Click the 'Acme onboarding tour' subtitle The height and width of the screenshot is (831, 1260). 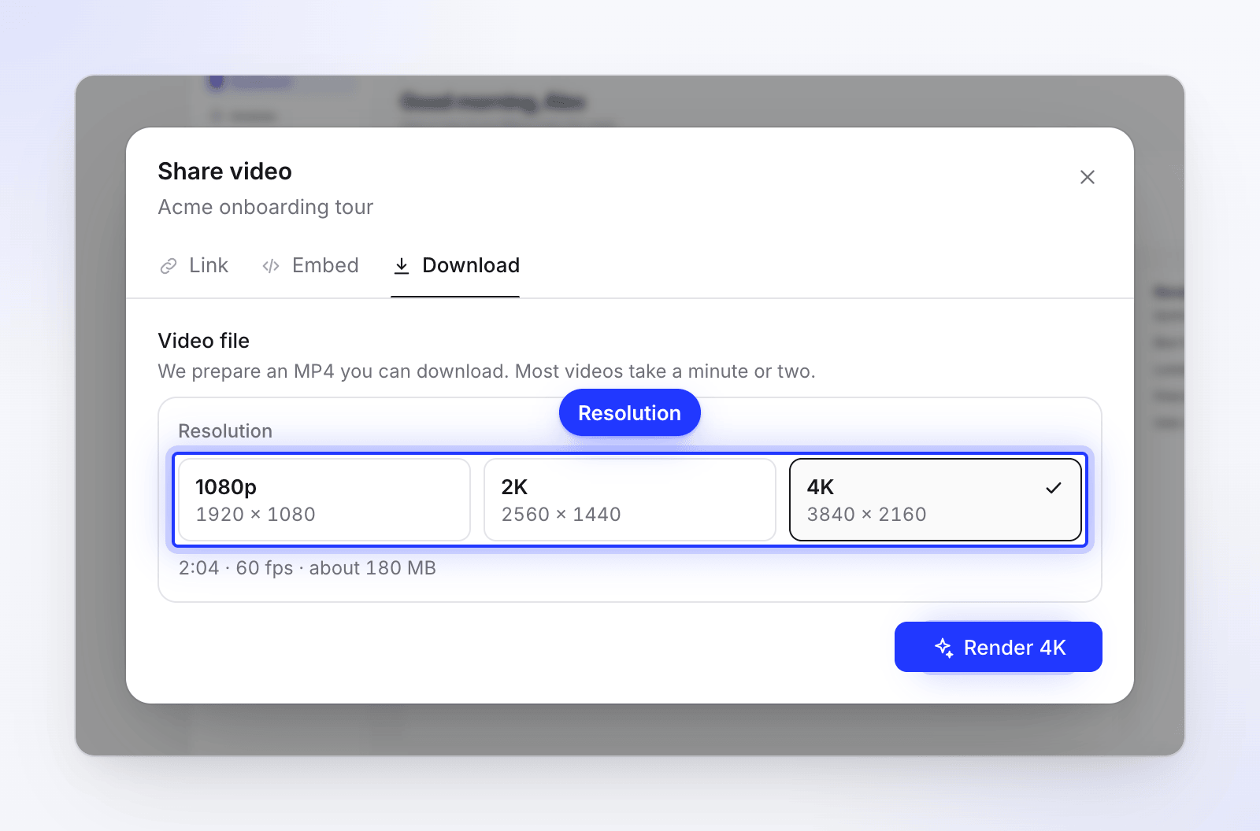click(x=265, y=207)
